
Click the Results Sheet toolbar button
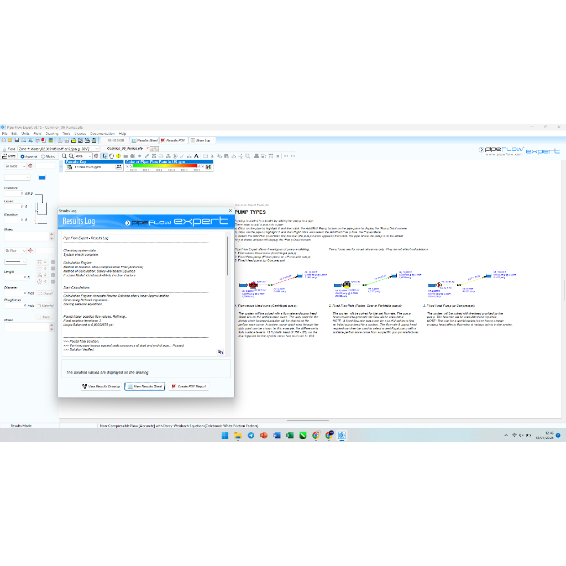pos(144,140)
